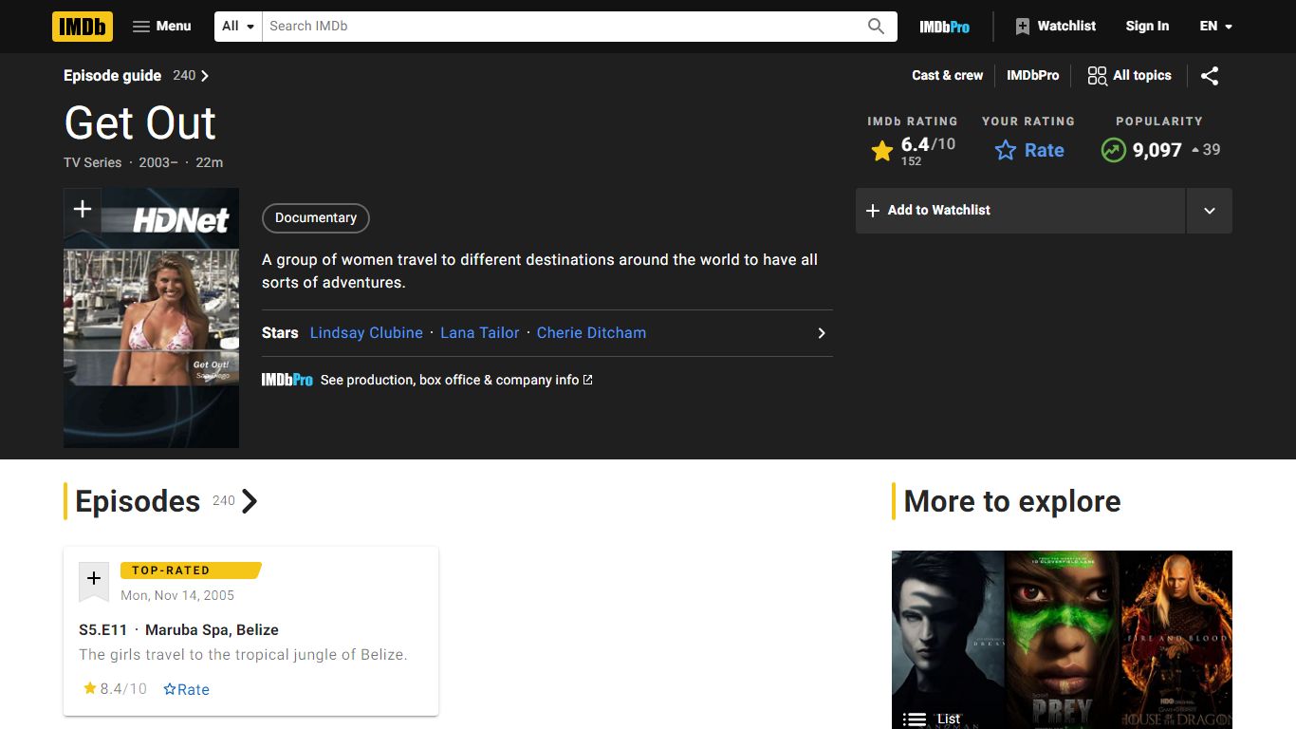Open IMDbPro from the top bar
This screenshot has height=729, width=1296.
coord(944,27)
